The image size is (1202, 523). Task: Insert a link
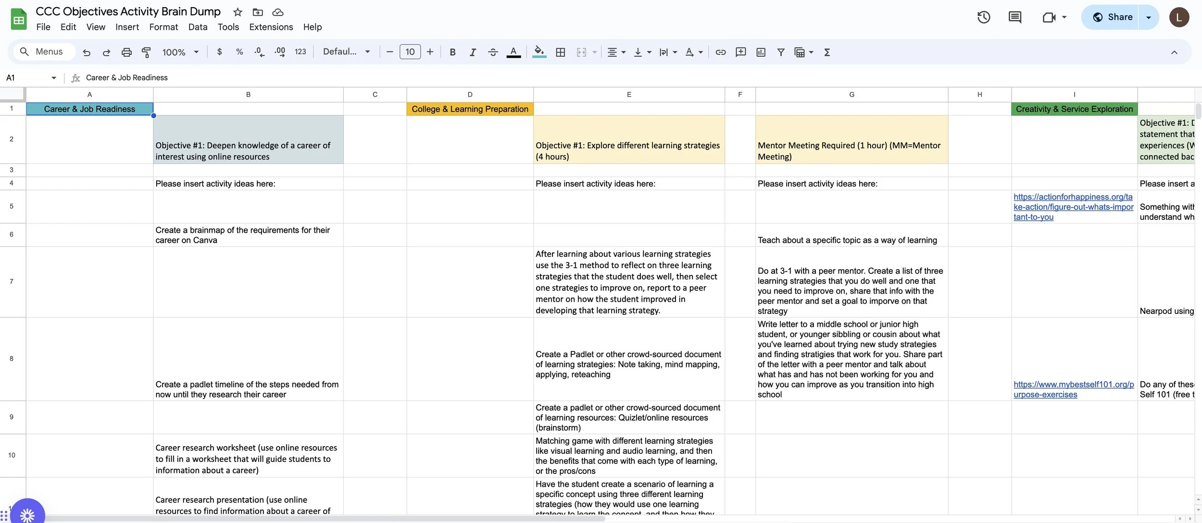(720, 52)
